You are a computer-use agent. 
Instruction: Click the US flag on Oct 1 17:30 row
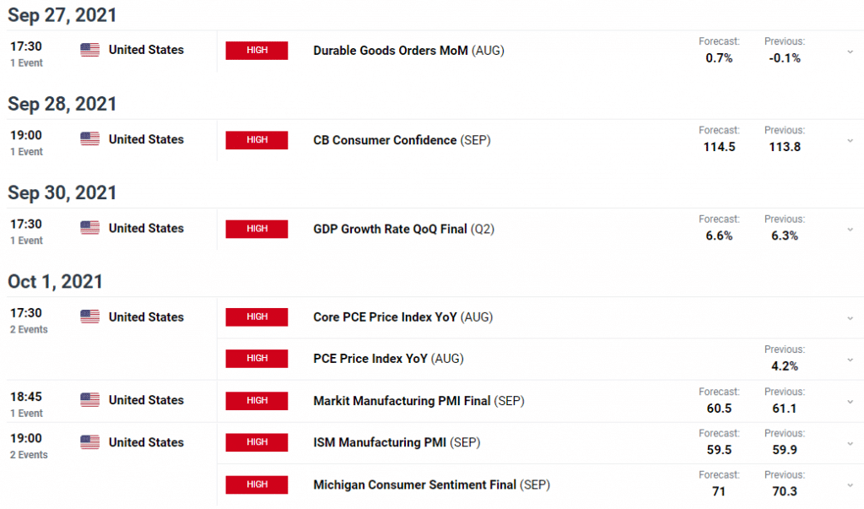pos(89,317)
